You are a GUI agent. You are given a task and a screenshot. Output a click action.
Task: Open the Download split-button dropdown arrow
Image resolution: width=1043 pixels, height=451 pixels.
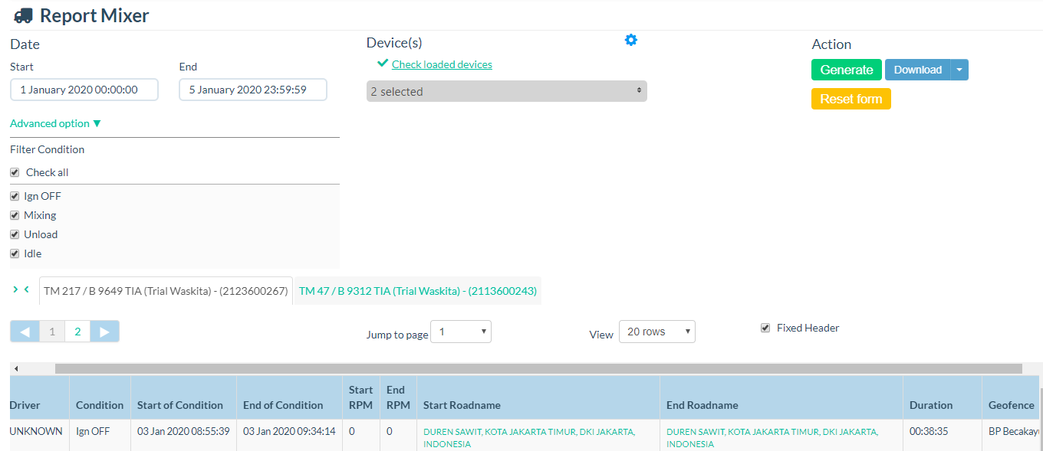coord(959,70)
